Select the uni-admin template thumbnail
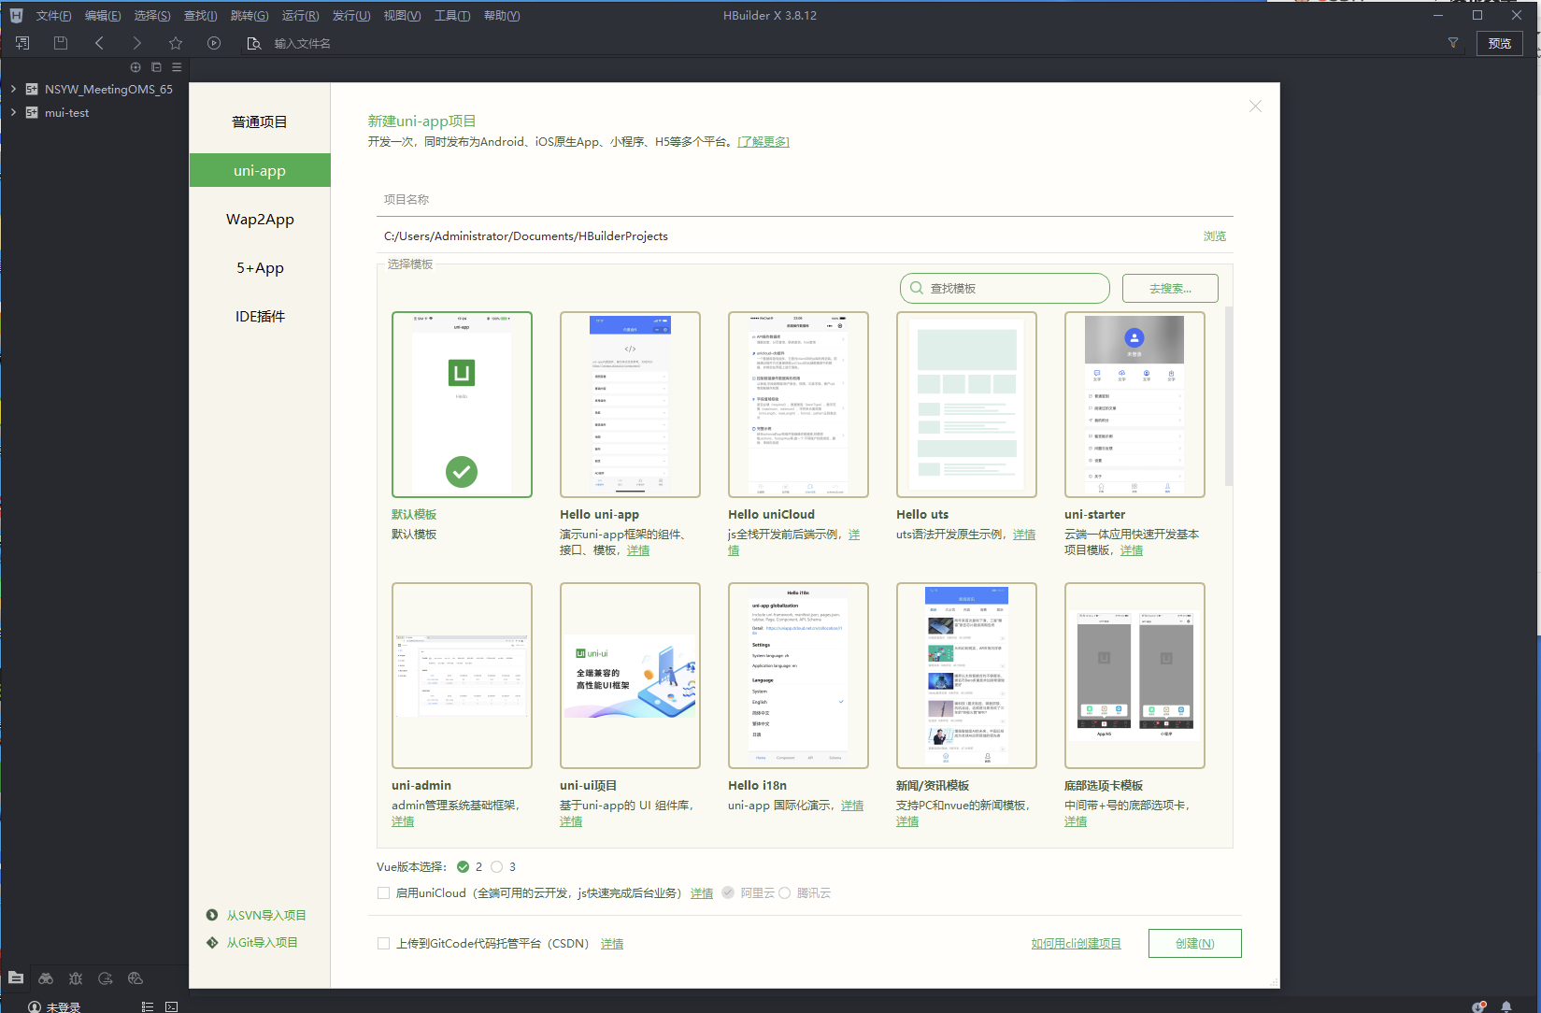 [462, 676]
